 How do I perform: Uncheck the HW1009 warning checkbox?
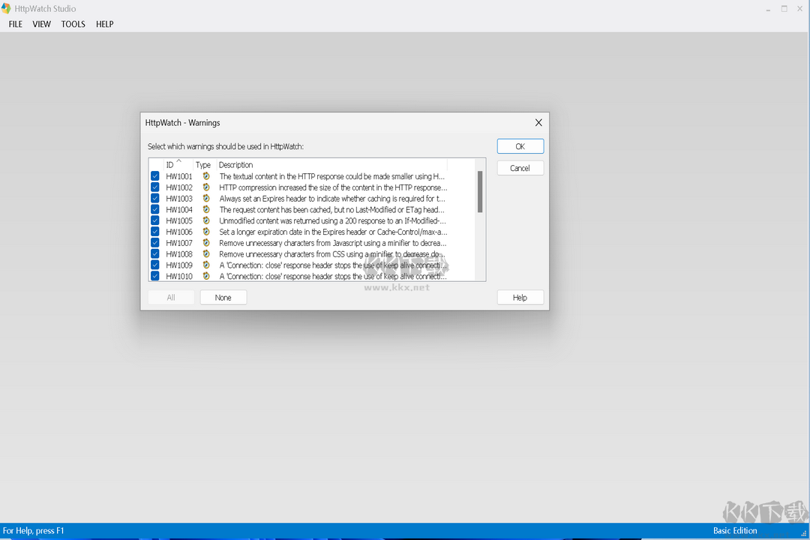(155, 265)
